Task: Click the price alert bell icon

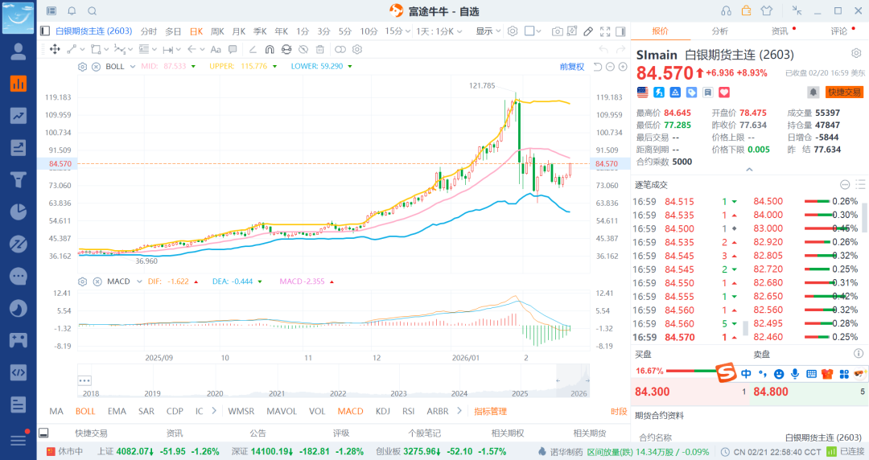Action: [813, 92]
